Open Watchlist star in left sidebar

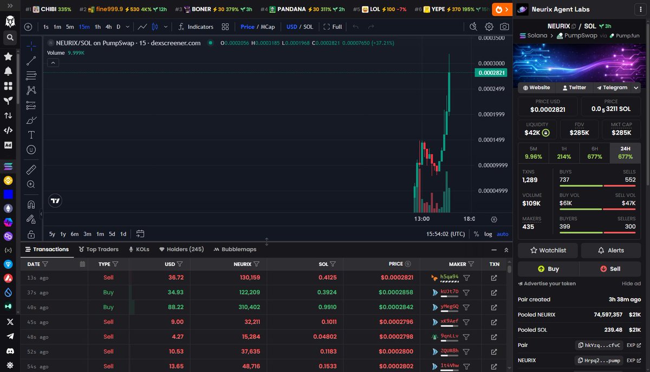[8, 56]
